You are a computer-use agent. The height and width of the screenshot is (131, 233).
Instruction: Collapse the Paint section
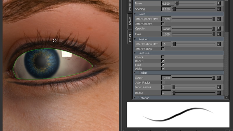[135, 14]
